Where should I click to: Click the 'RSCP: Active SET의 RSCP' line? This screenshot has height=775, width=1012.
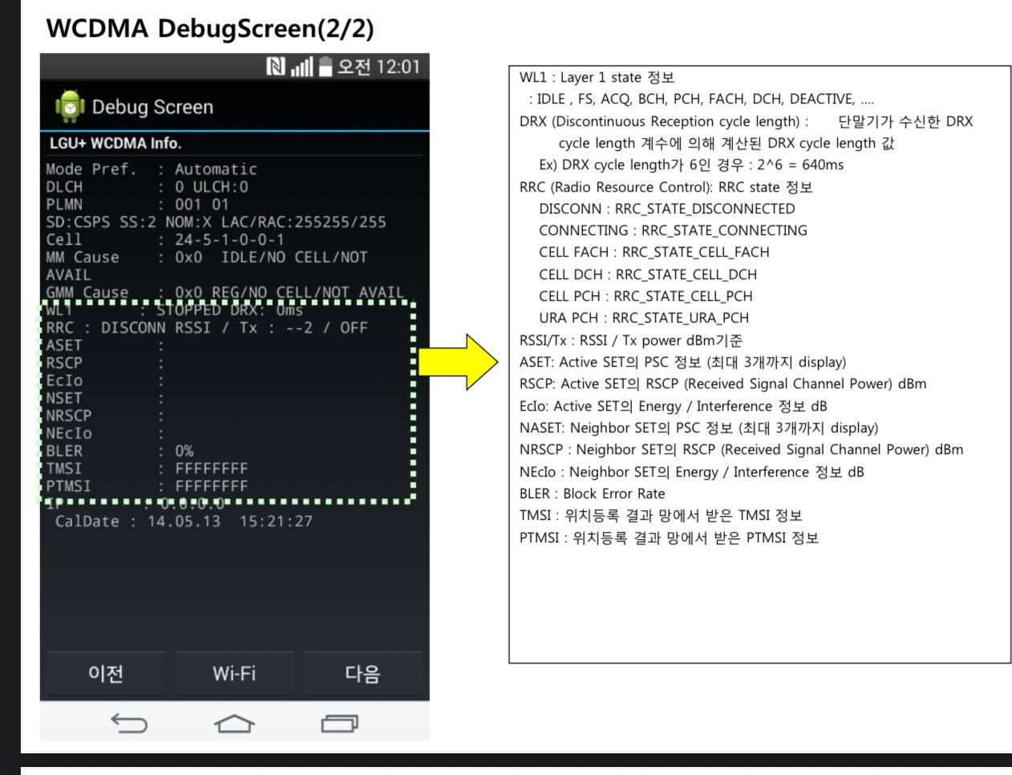coord(723,384)
